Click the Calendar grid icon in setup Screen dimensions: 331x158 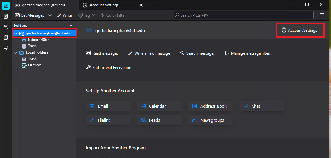click(143, 106)
